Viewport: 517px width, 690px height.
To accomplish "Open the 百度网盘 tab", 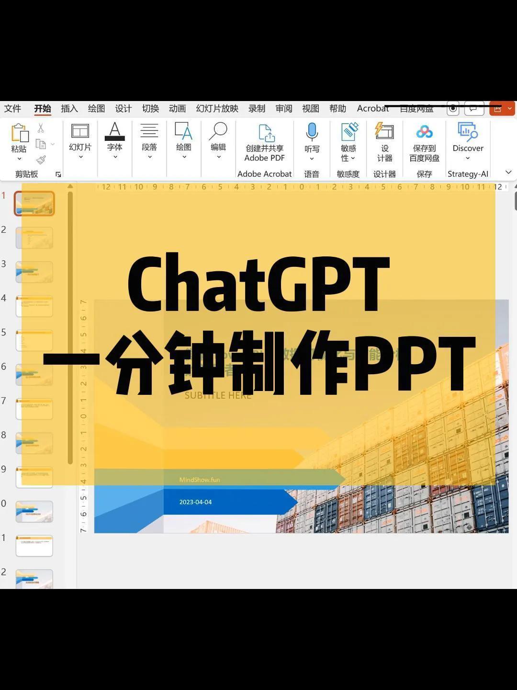I will pos(416,109).
